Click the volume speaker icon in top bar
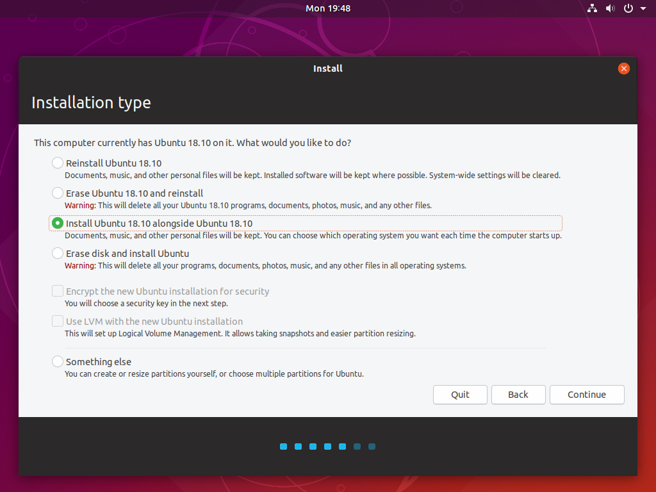This screenshot has width=656, height=492. tap(611, 8)
